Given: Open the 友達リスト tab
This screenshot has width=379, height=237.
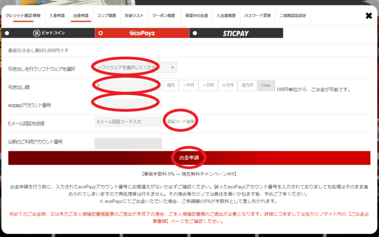Looking at the screenshot, I should pyautogui.click(x=134, y=16).
